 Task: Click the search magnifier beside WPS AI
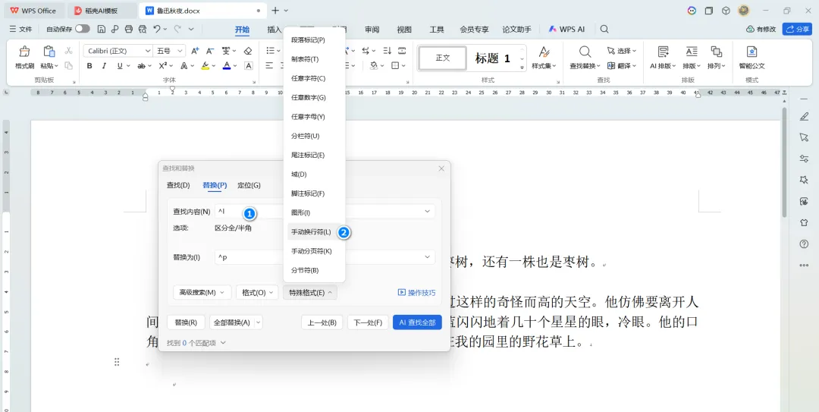604,30
